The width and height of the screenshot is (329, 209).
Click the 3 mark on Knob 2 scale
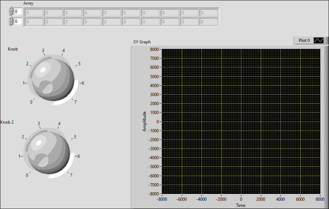tap(38, 124)
